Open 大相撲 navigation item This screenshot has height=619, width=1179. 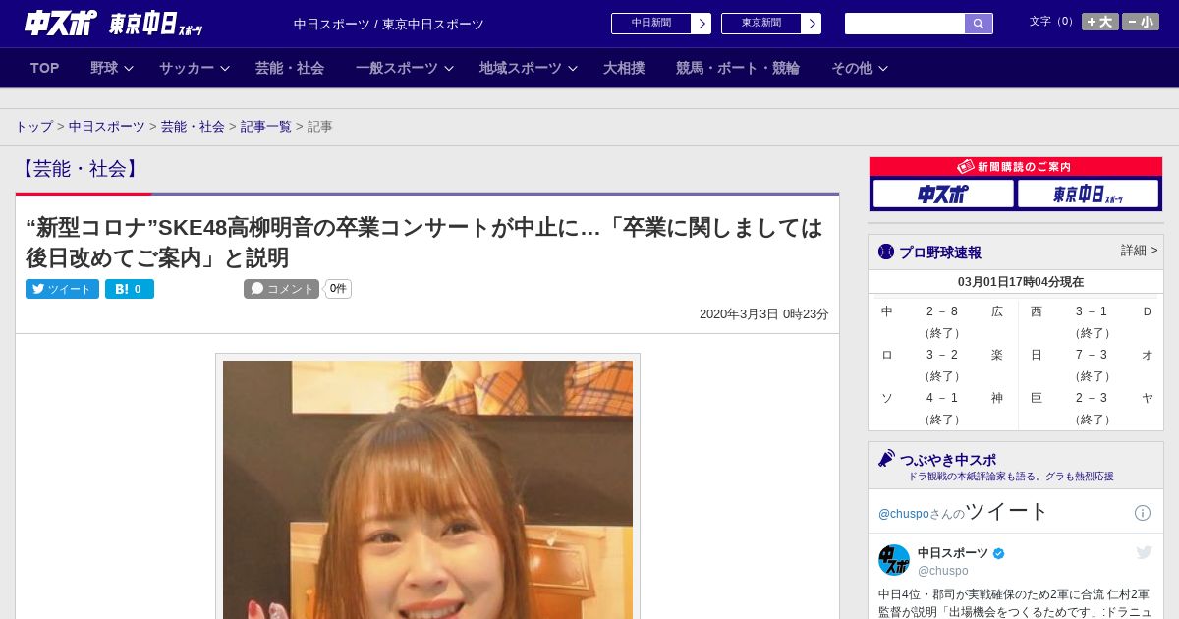pos(624,68)
